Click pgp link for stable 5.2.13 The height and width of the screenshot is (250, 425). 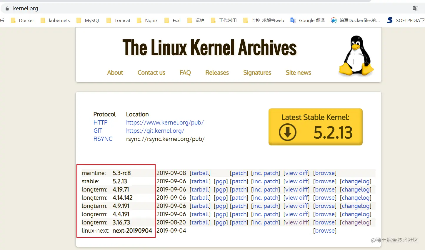tap(221, 181)
